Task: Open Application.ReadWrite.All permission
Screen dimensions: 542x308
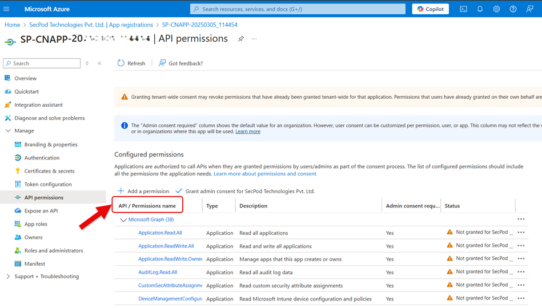Action: pyautogui.click(x=166, y=246)
